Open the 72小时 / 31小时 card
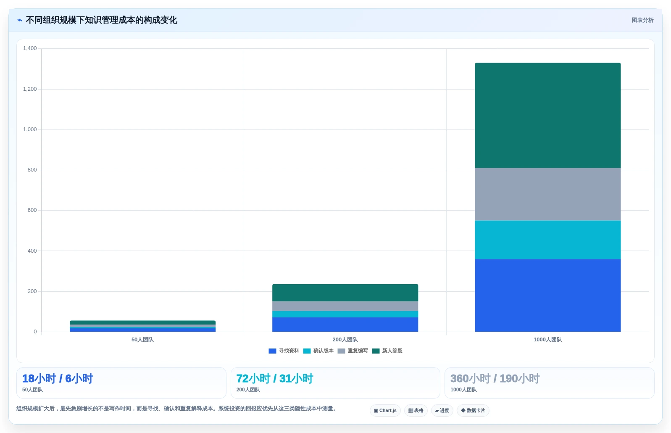Image resolution: width=671 pixels, height=433 pixels. pyautogui.click(x=335, y=383)
